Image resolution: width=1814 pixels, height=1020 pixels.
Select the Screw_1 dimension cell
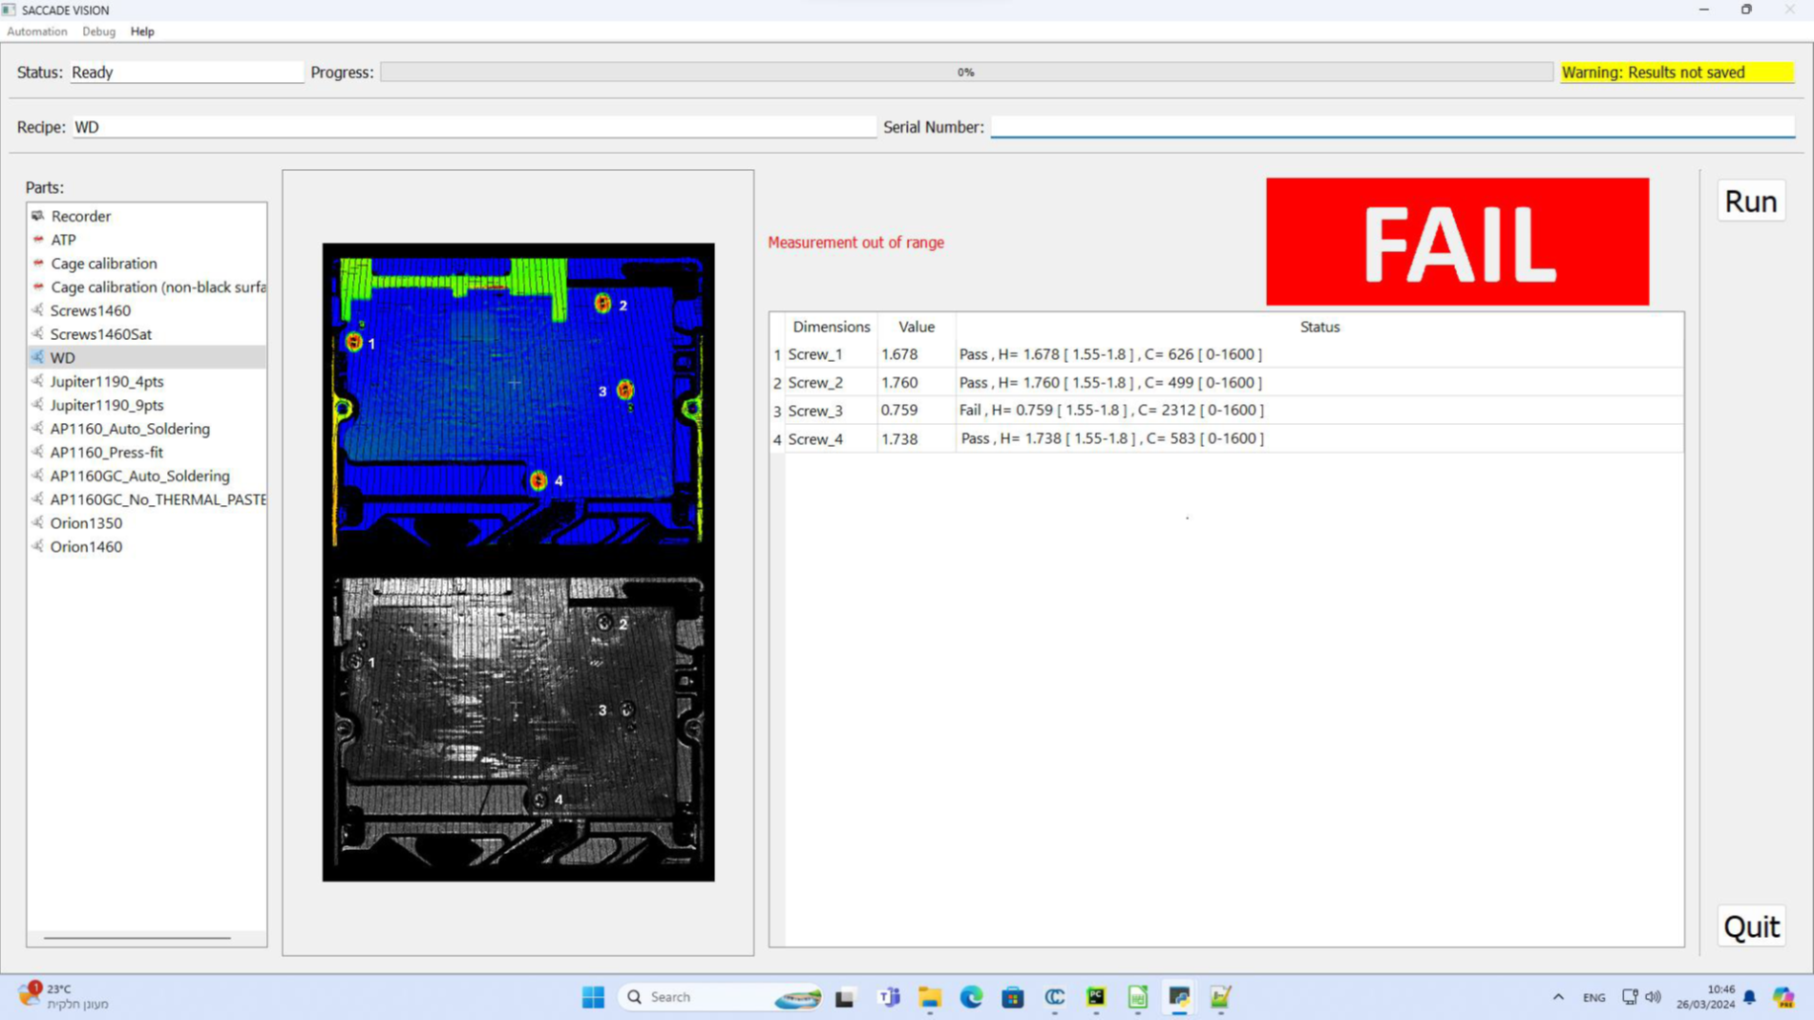coord(831,354)
